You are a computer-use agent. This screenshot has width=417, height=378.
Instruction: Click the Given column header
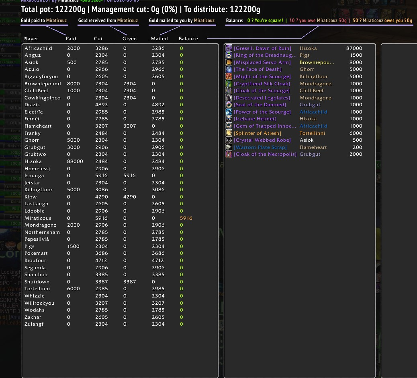pos(129,39)
